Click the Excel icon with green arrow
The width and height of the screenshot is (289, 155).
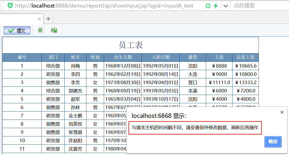click(x=54, y=30)
